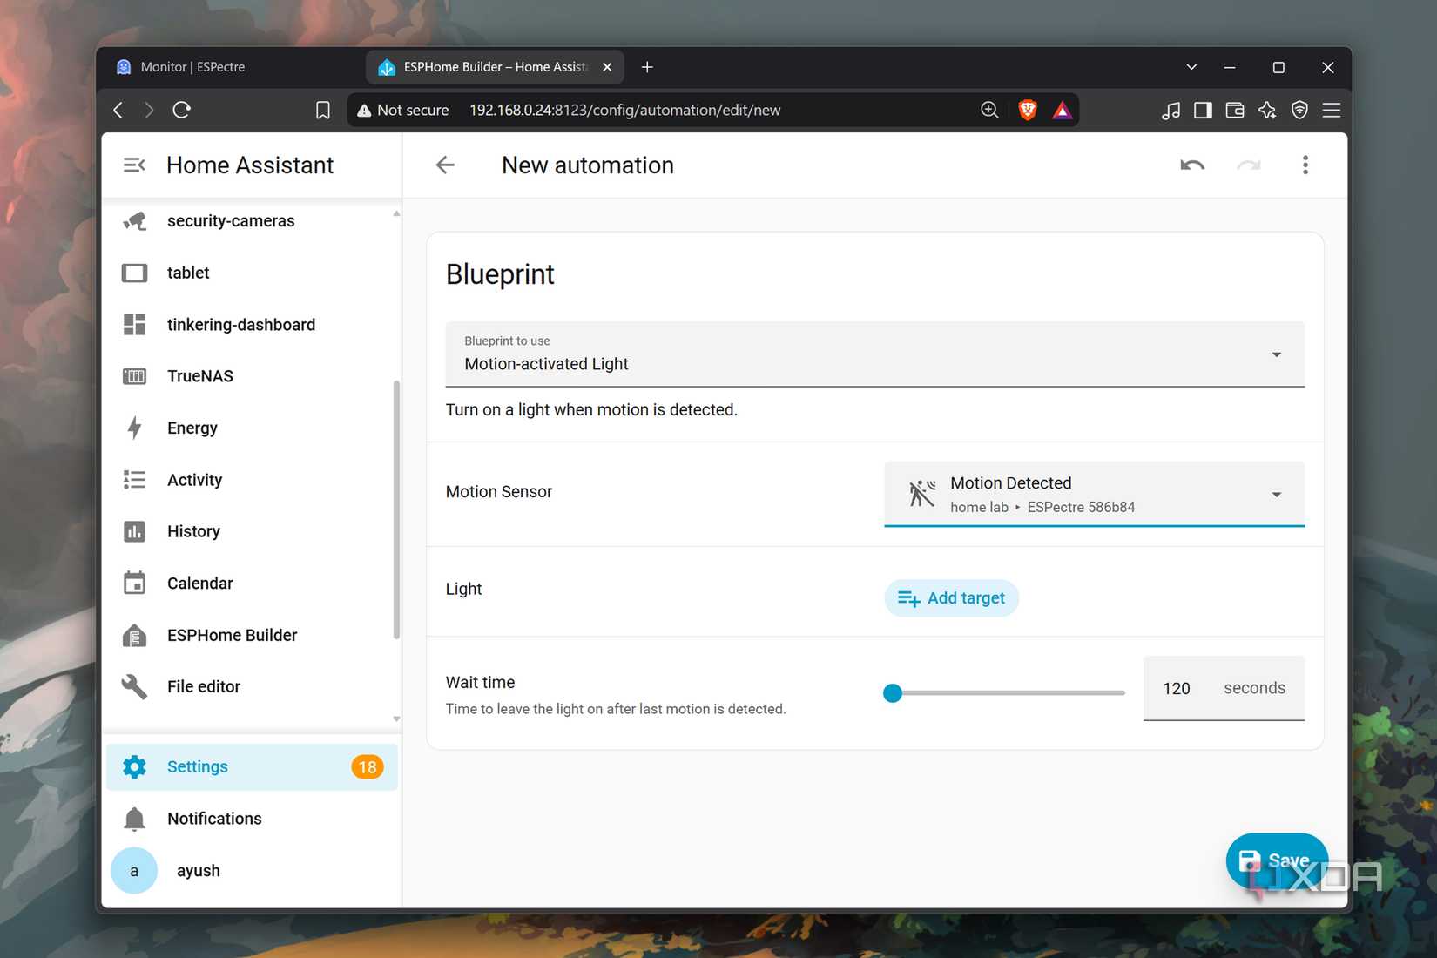Image resolution: width=1437 pixels, height=958 pixels.
Task: Open the ayush user avatar
Action: [x=134, y=871]
